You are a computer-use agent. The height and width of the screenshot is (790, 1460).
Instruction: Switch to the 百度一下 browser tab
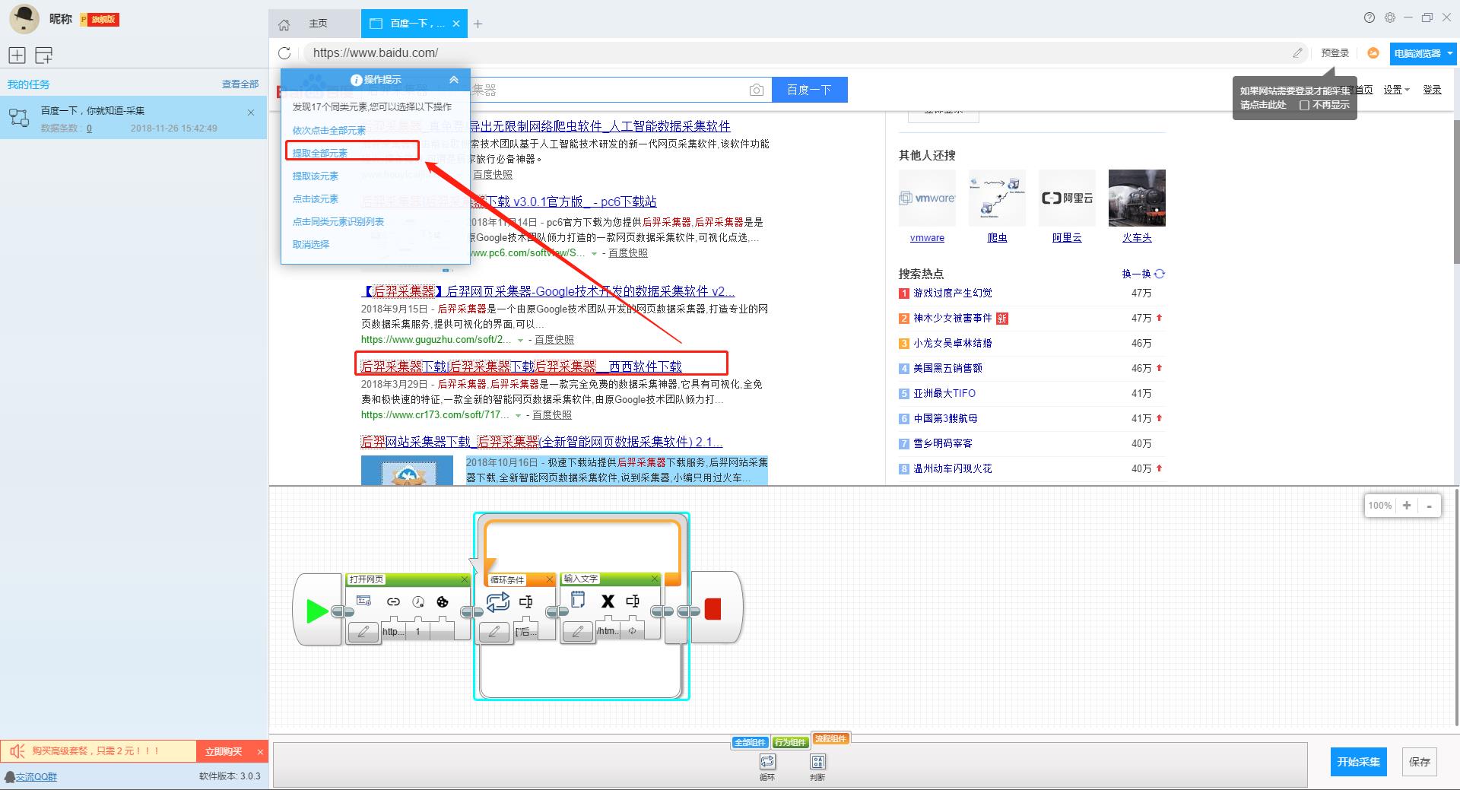414,24
